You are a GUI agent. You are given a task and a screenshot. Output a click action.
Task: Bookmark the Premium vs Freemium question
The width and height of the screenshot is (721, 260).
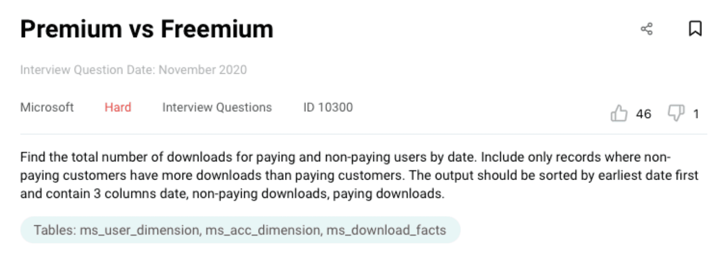(695, 29)
